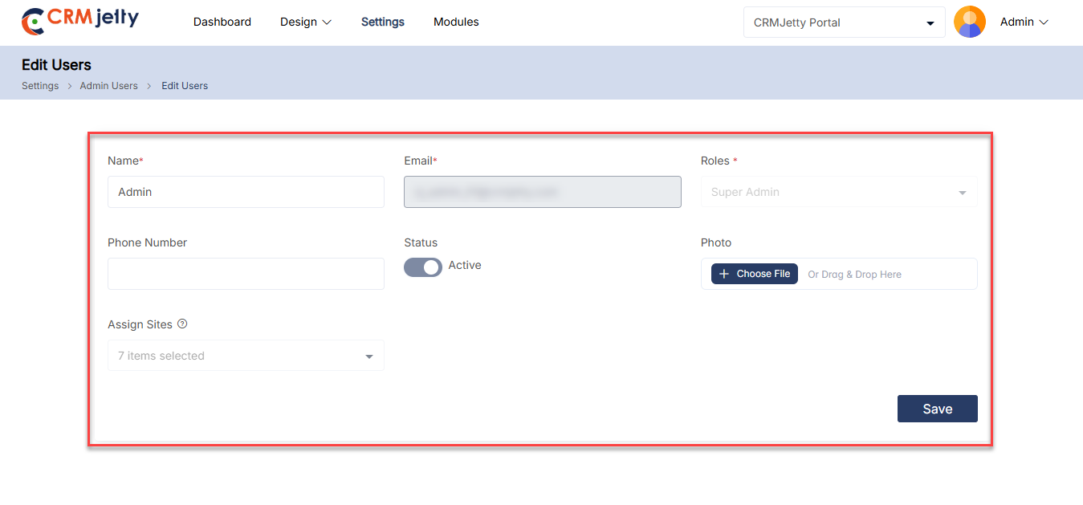The height and width of the screenshot is (505, 1083).
Task: Expand the Admin account menu
Action: click(1024, 22)
